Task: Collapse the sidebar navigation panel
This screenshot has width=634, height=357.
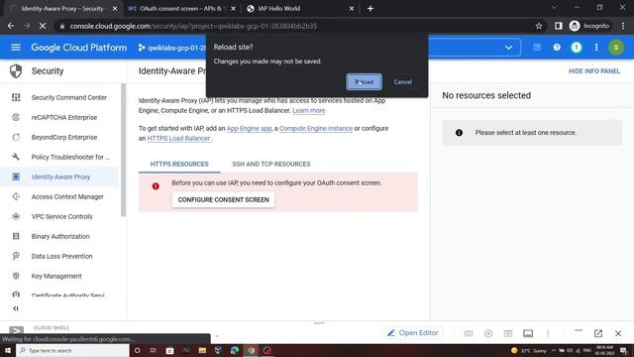Action: pyautogui.click(x=16, y=308)
